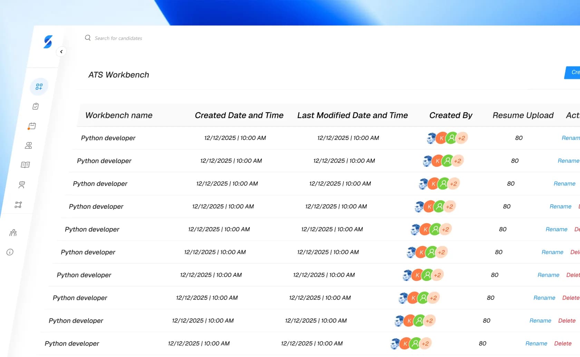This screenshot has height=357, width=580.
Task: Select the robot assistant sidebar icon
Action: click(x=22, y=185)
